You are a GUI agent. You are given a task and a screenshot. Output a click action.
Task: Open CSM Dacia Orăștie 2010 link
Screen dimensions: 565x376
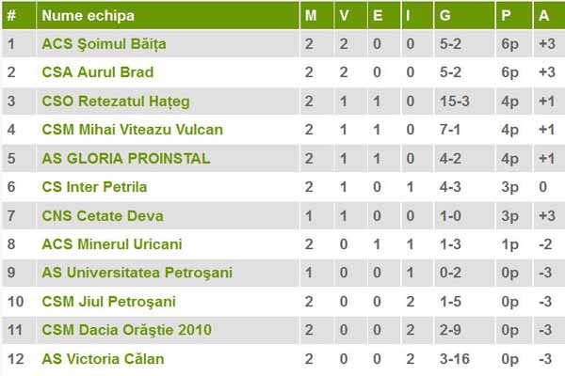(x=126, y=330)
